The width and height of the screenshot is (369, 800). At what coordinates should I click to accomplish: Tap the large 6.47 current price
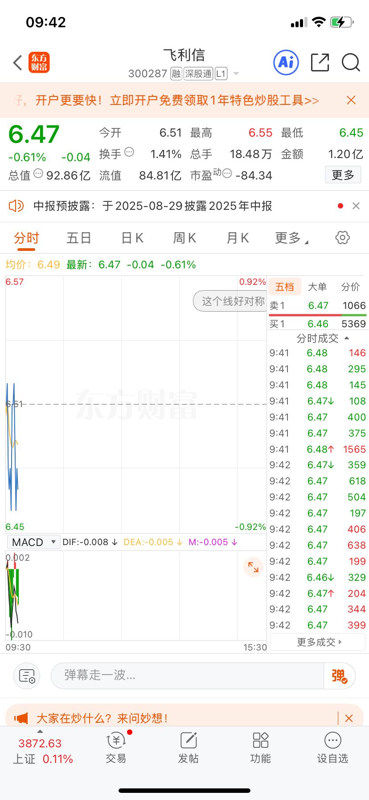(x=34, y=134)
